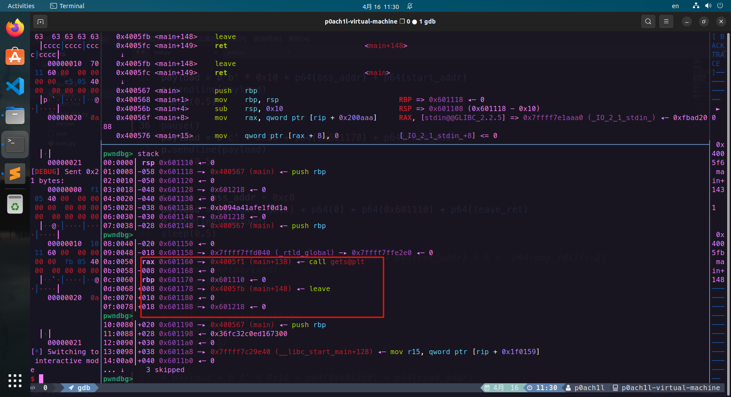Open Visual Studio Code from the dock

15,86
